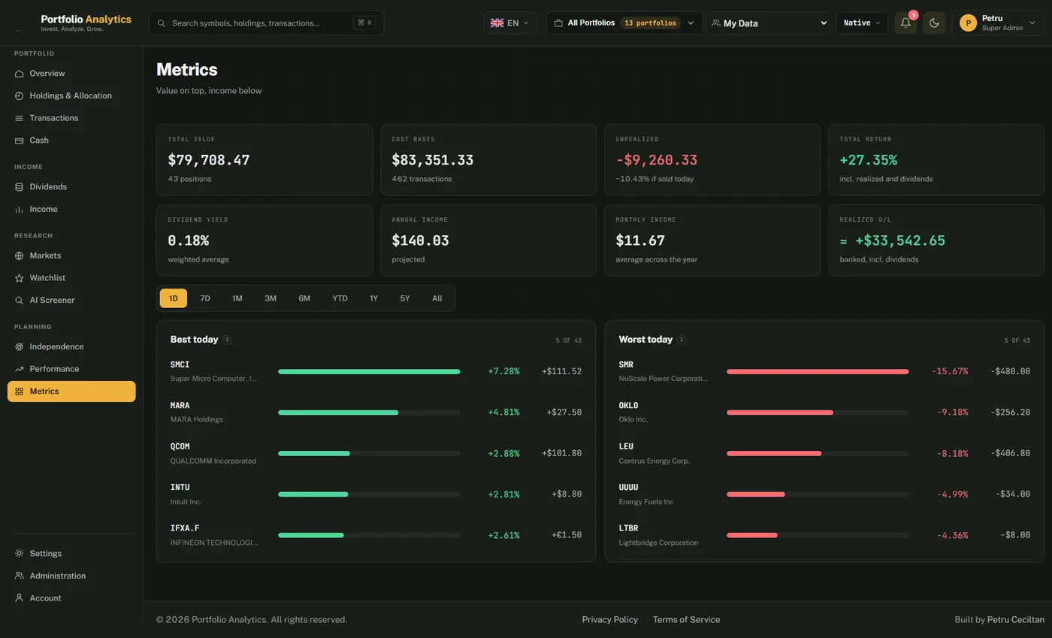
Task: Select the 3M time range
Action: [x=271, y=298]
